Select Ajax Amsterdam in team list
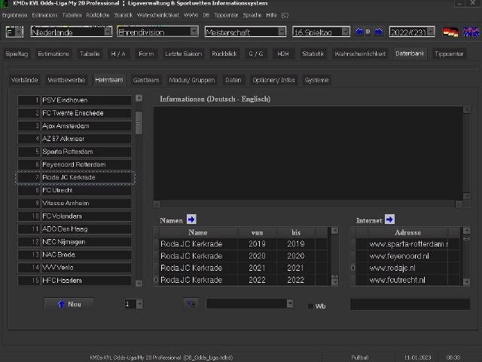This screenshot has width=482, height=362. click(75, 126)
